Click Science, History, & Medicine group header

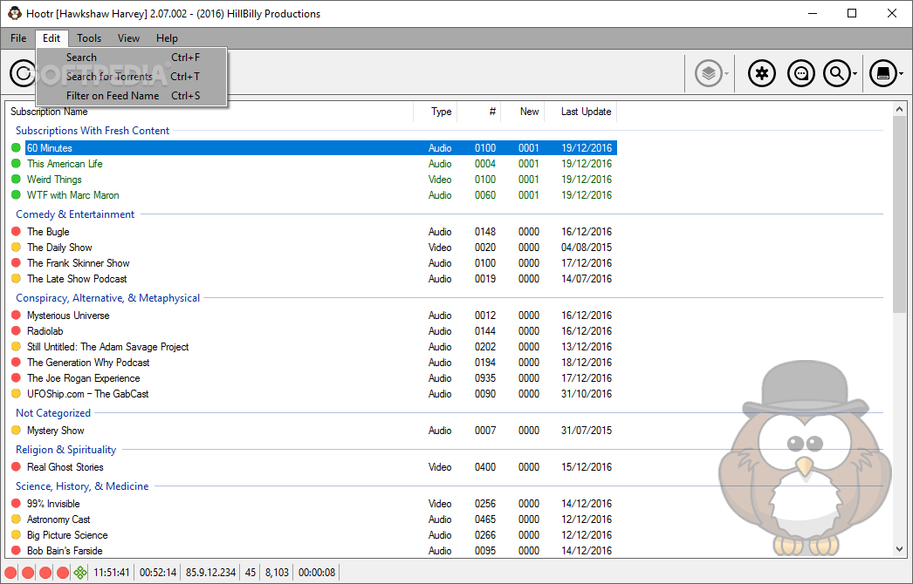(82, 487)
